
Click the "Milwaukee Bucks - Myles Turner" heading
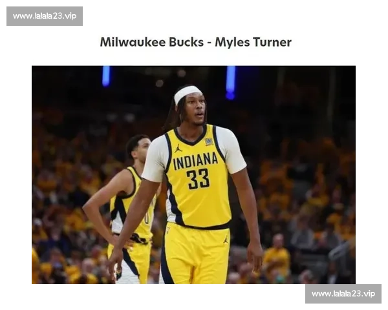coord(195,43)
